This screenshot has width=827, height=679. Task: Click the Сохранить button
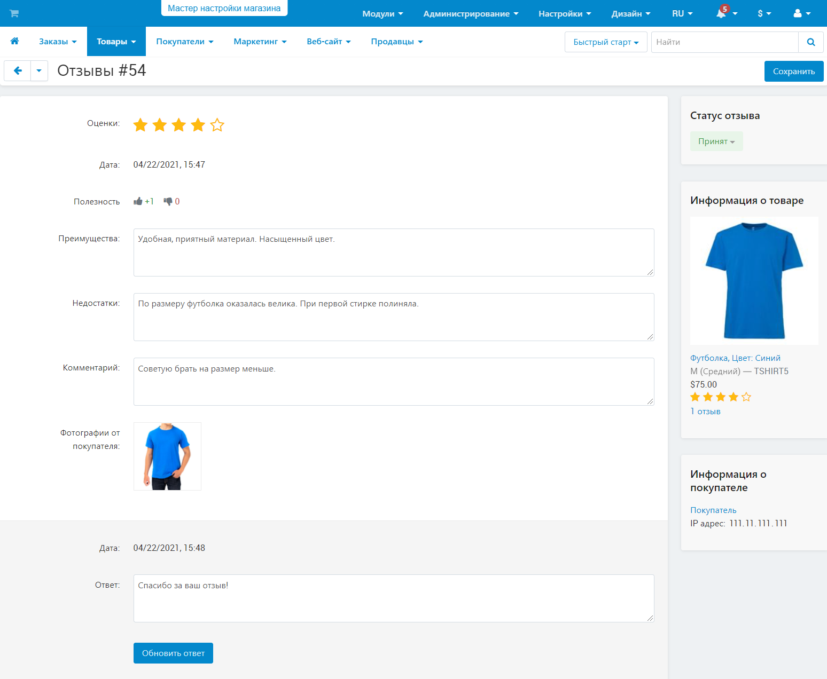click(793, 72)
